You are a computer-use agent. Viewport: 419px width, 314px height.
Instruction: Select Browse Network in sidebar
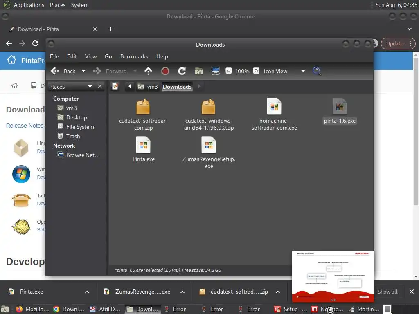point(79,155)
